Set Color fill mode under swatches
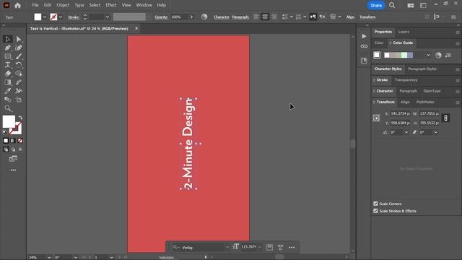 6,141
